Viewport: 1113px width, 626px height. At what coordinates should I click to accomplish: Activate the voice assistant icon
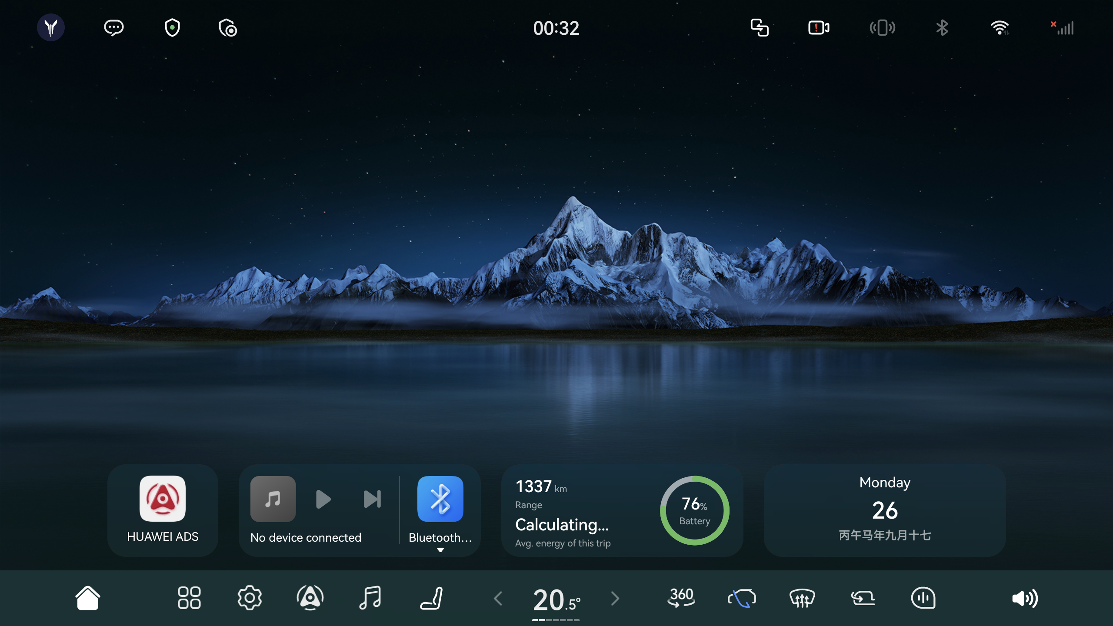coord(923,598)
